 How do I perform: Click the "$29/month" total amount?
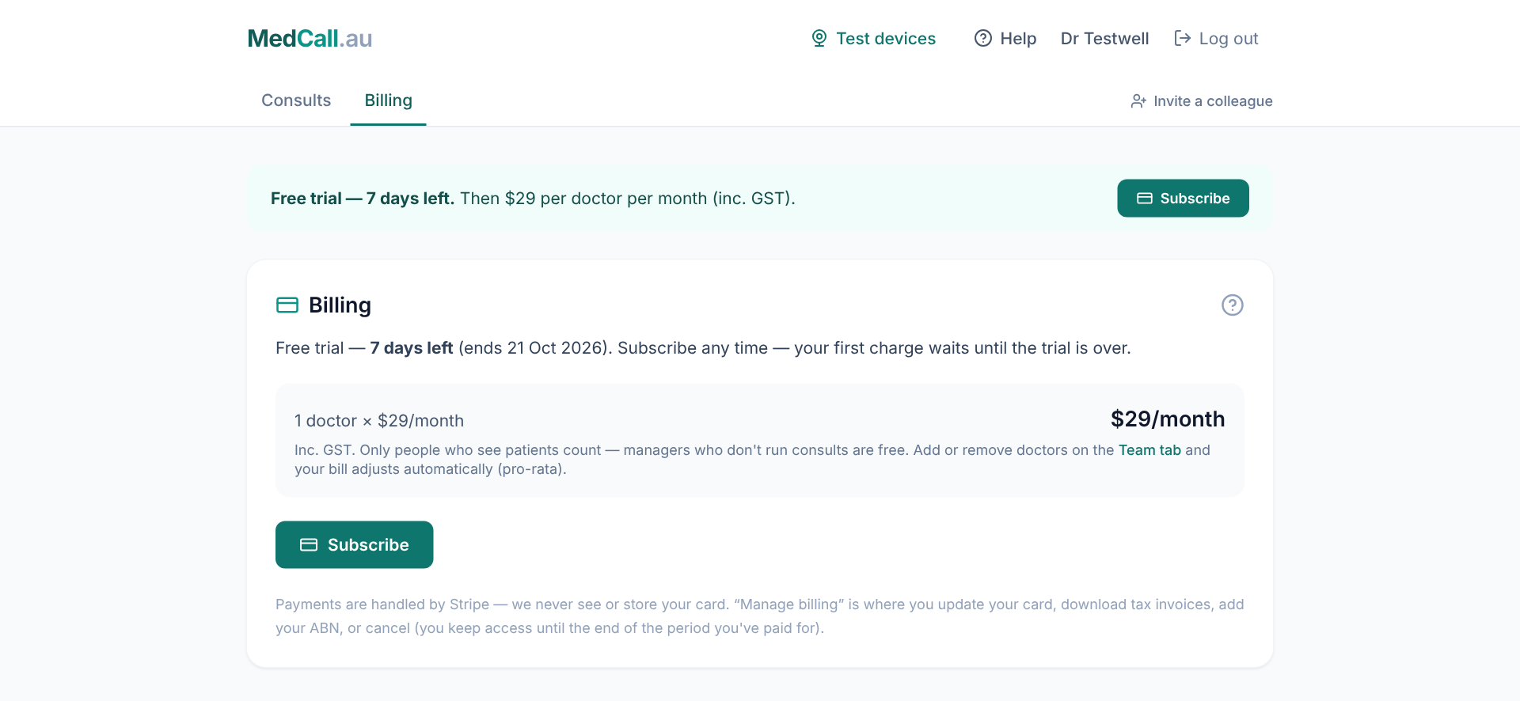pyautogui.click(x=1168, y=419)
